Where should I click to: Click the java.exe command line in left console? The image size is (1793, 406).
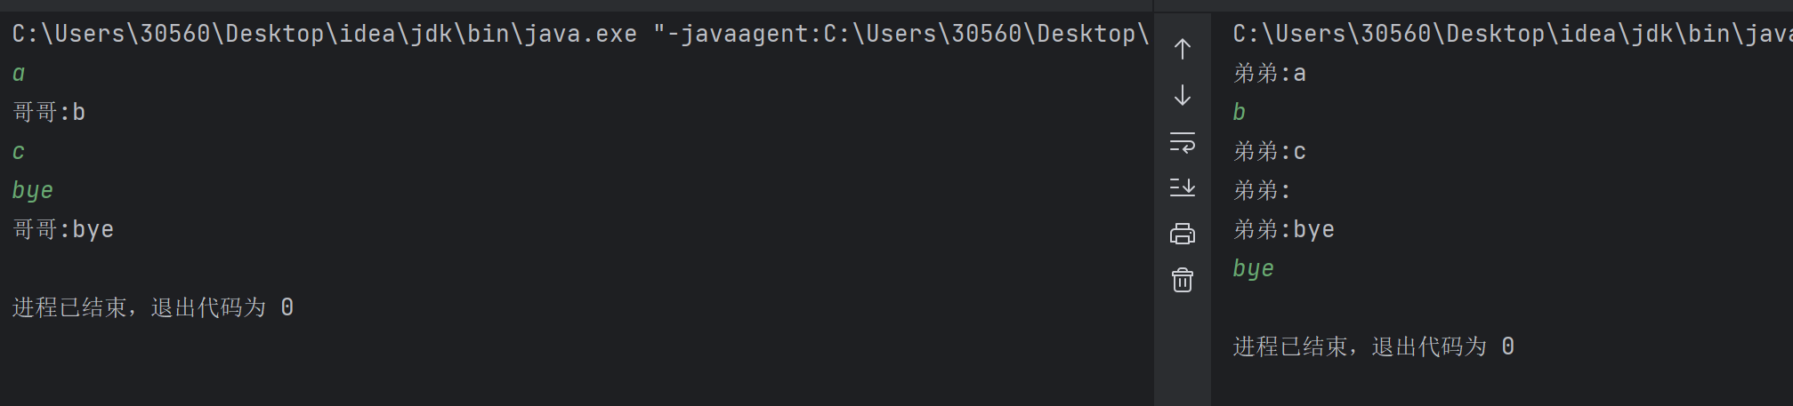[x=578, y=34]
